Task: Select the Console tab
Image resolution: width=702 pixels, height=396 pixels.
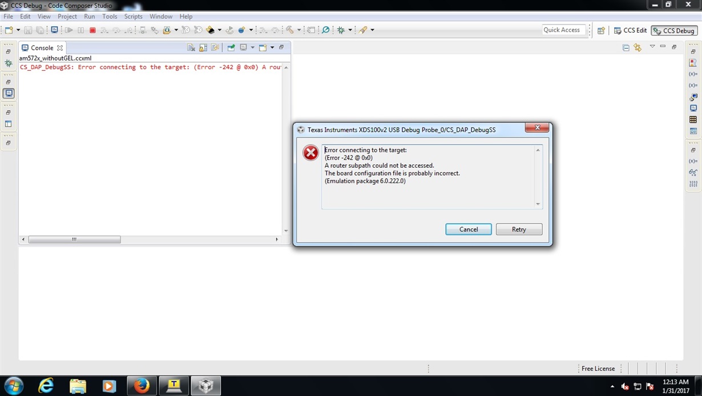Action: tap(42, 48)
